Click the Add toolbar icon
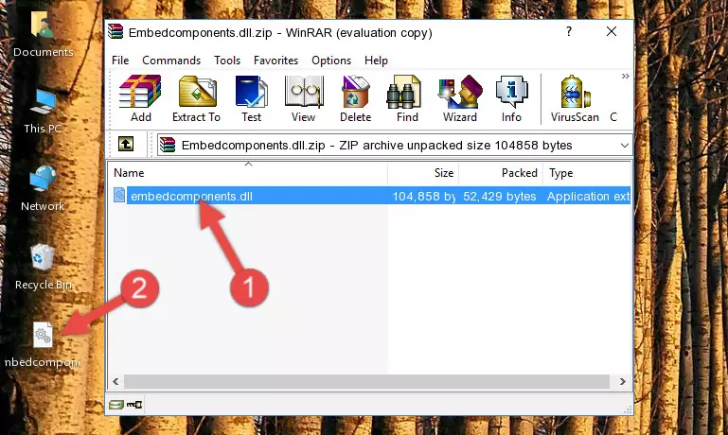The height and width of the screenshot is (435, 728). click(140, 98)
